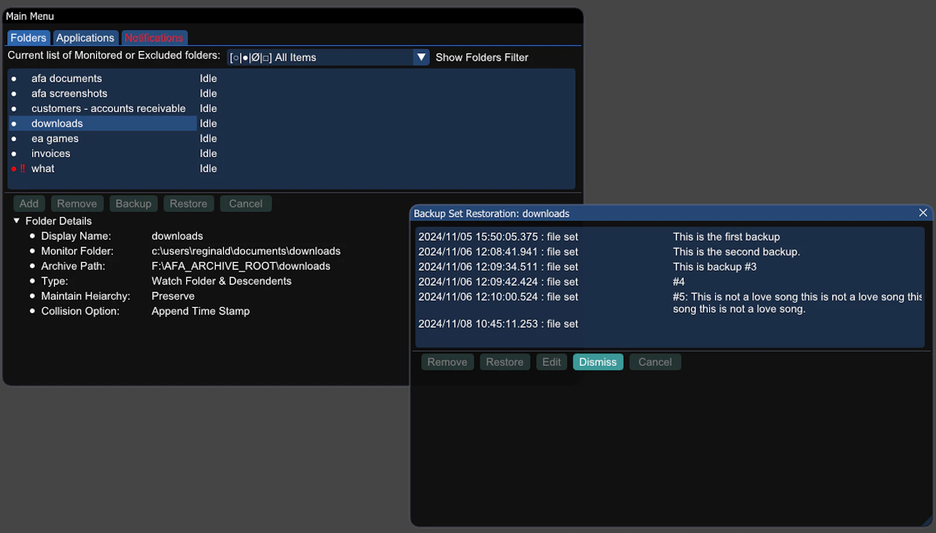The image size is (936, 533).
Task: Click the resize grip of the restoration window
Action: (927, 521)
